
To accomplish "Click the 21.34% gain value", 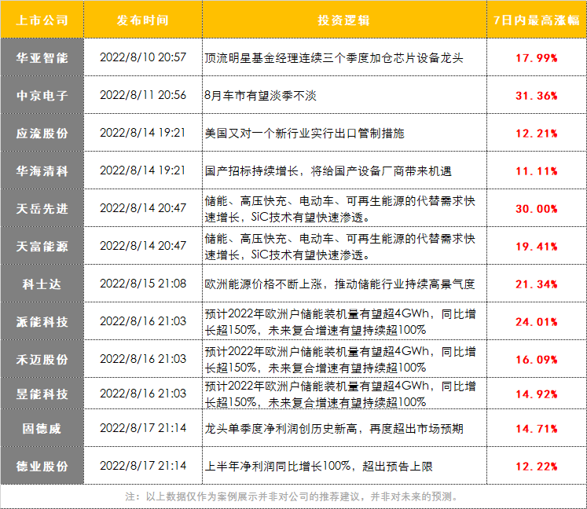I will click(x=537, y=284).
